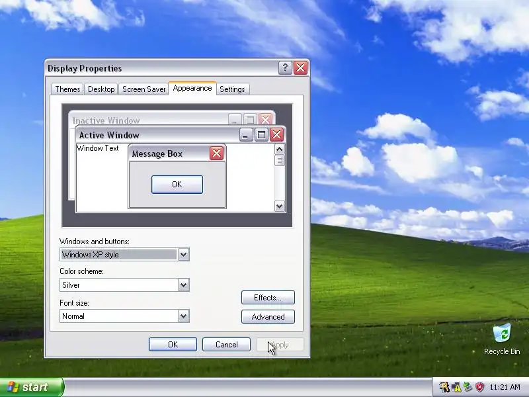Viewport: 529px width, 397px height.
Task: Click the Safely Remove Hardware tray icon
Action: tap(468, 387)
